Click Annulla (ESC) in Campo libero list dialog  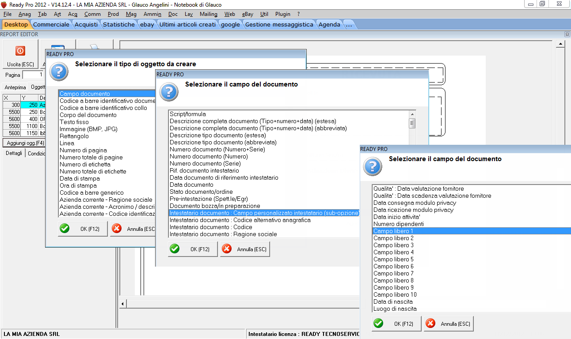tap(449, 324)
